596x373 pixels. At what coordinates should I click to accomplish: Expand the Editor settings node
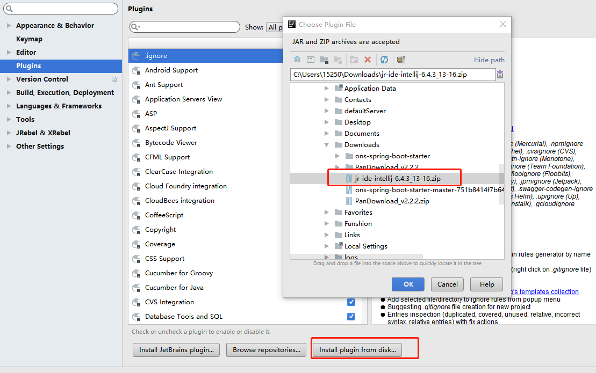pyautogui.click(x=9, y=53)
